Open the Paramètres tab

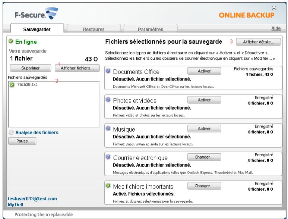(x=151, y=29)
